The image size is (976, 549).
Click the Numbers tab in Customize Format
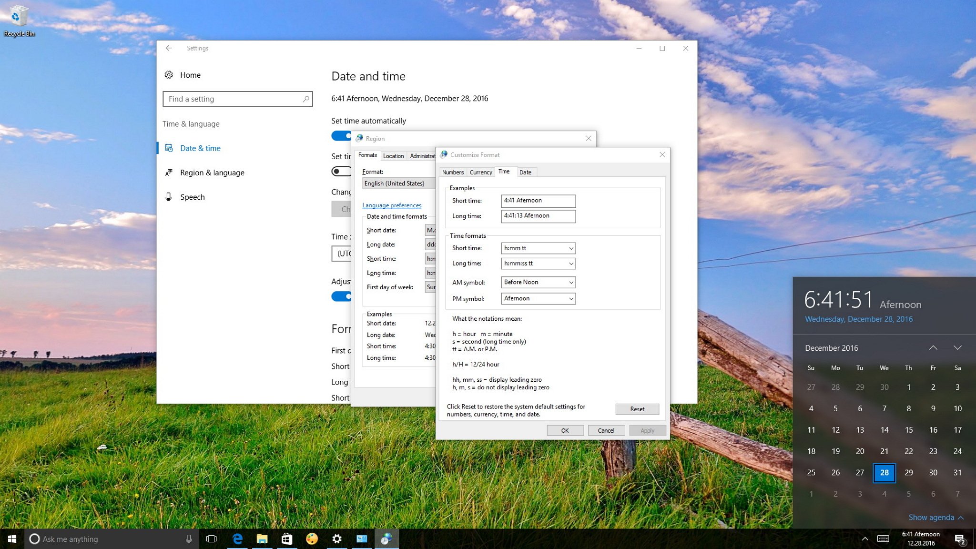[x=452, y=172]
